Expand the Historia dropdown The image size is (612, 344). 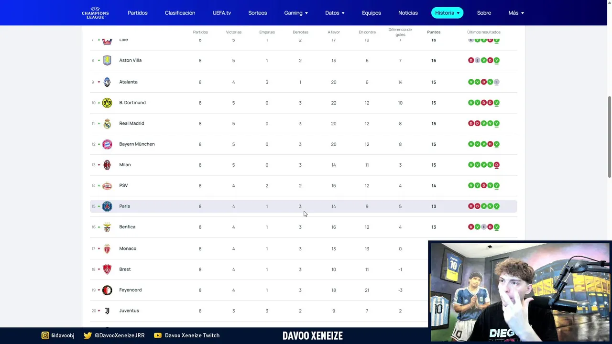click(447, 13)
